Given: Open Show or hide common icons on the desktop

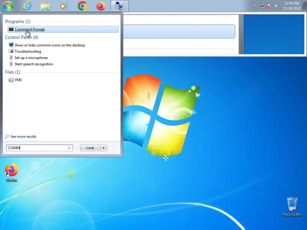Looking at the screenshot, I should coord(50,45).
